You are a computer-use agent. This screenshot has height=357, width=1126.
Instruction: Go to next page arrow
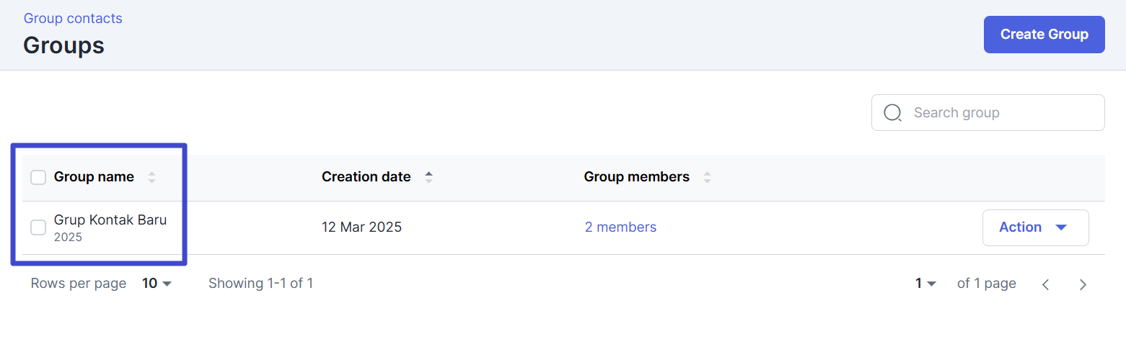click(1083, 284)
